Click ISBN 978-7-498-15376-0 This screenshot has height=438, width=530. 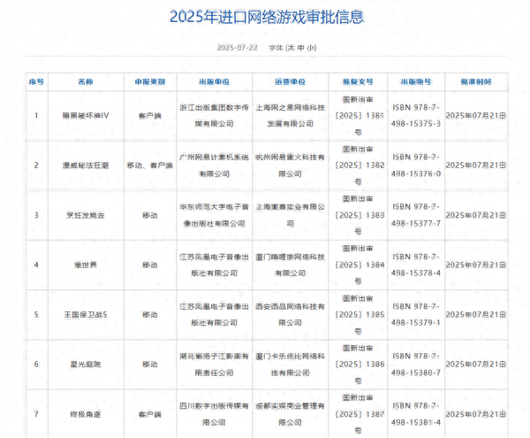(416, 165)
